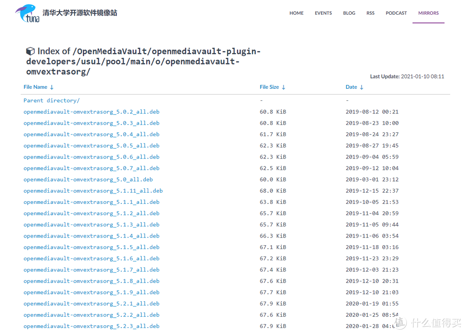Download omvextrasorg_5.1.1_all.deb
The height and width of the screenshot is (334, 466).
[91, 202]
